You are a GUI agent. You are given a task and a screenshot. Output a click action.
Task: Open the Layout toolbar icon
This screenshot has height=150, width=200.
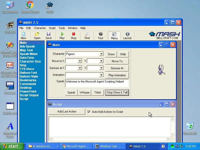127,36
